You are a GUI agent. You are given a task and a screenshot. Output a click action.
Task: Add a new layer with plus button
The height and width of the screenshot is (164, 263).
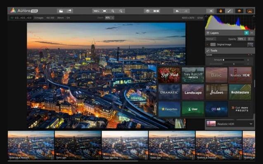(x=246, y=33)
